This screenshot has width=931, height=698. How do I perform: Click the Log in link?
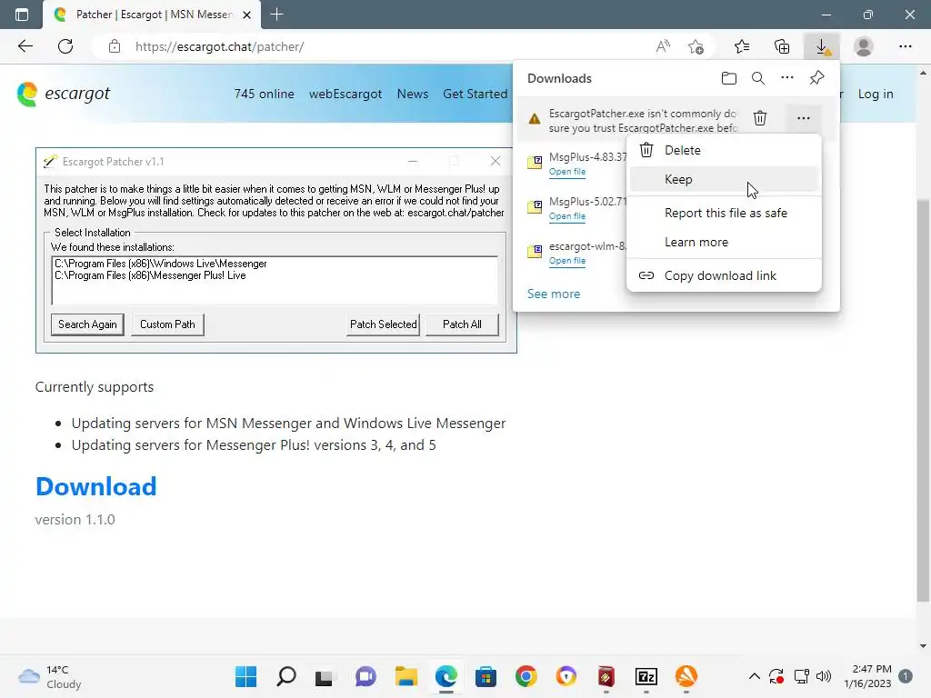876,94
